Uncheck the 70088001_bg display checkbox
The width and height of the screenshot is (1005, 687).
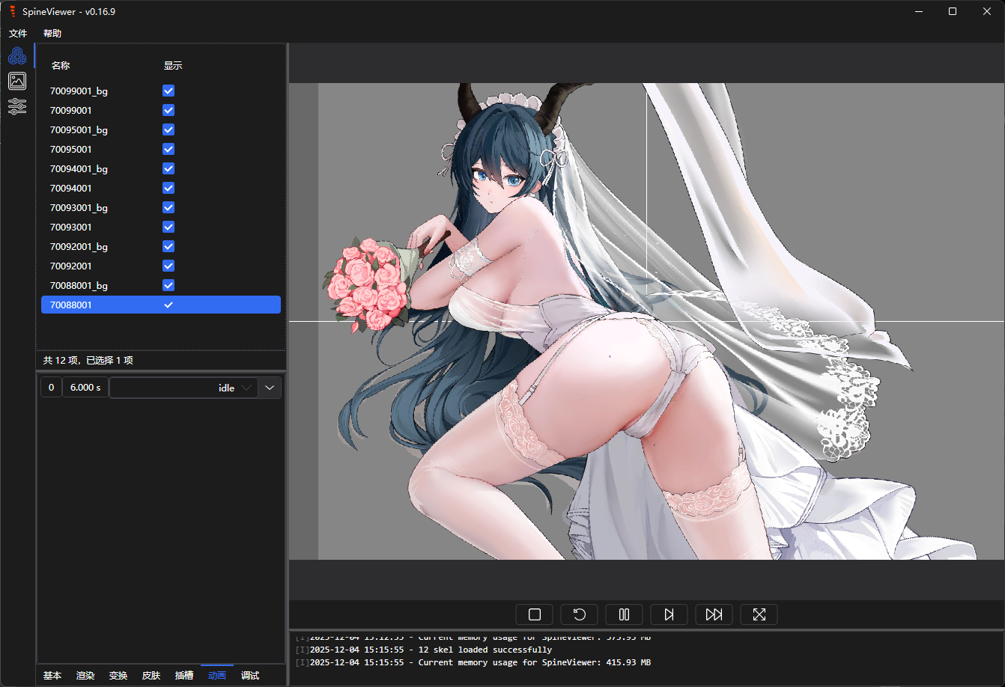point(168,285)
